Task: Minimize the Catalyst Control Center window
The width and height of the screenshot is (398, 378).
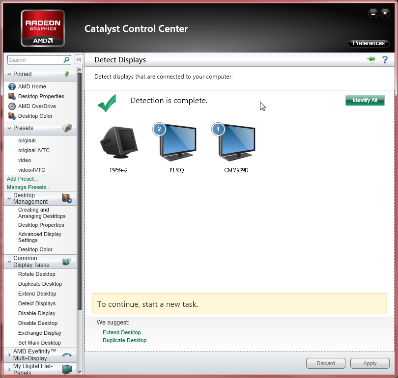Action: tap(373, 13)
